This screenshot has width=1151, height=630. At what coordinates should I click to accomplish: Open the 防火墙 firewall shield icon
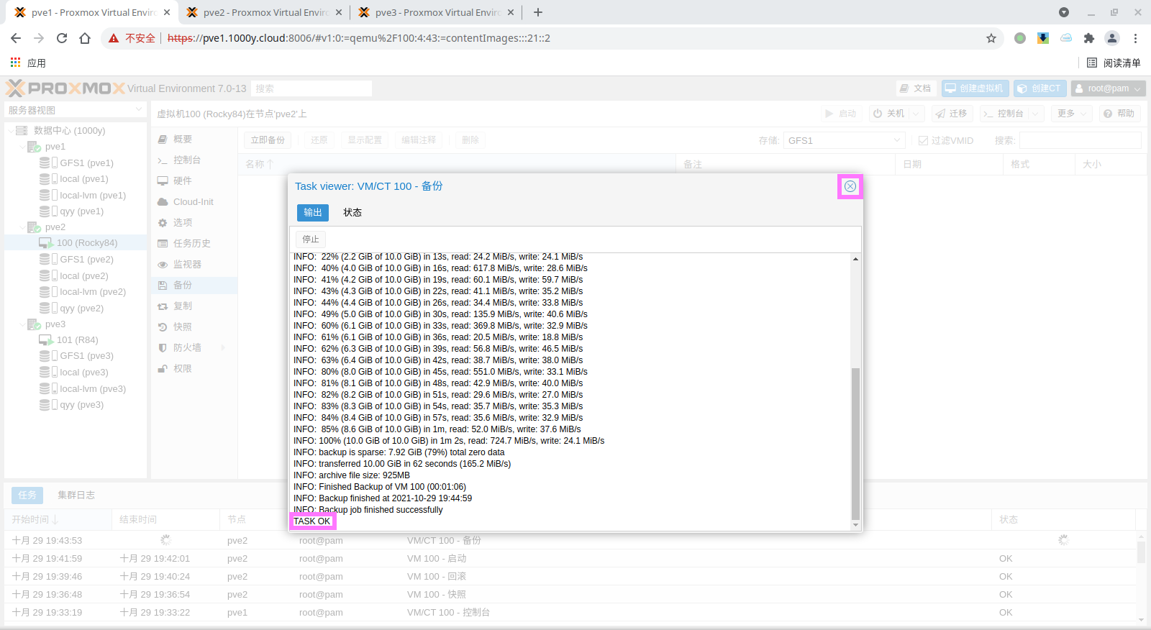163,348
